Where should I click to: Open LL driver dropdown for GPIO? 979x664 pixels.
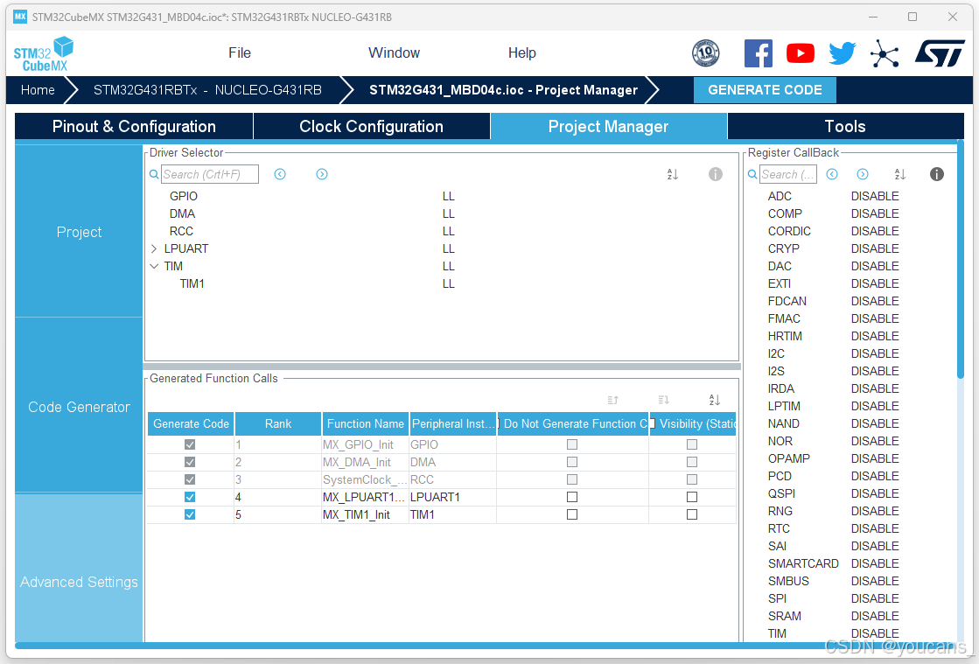pyautogui.click(x=448, y=197)
